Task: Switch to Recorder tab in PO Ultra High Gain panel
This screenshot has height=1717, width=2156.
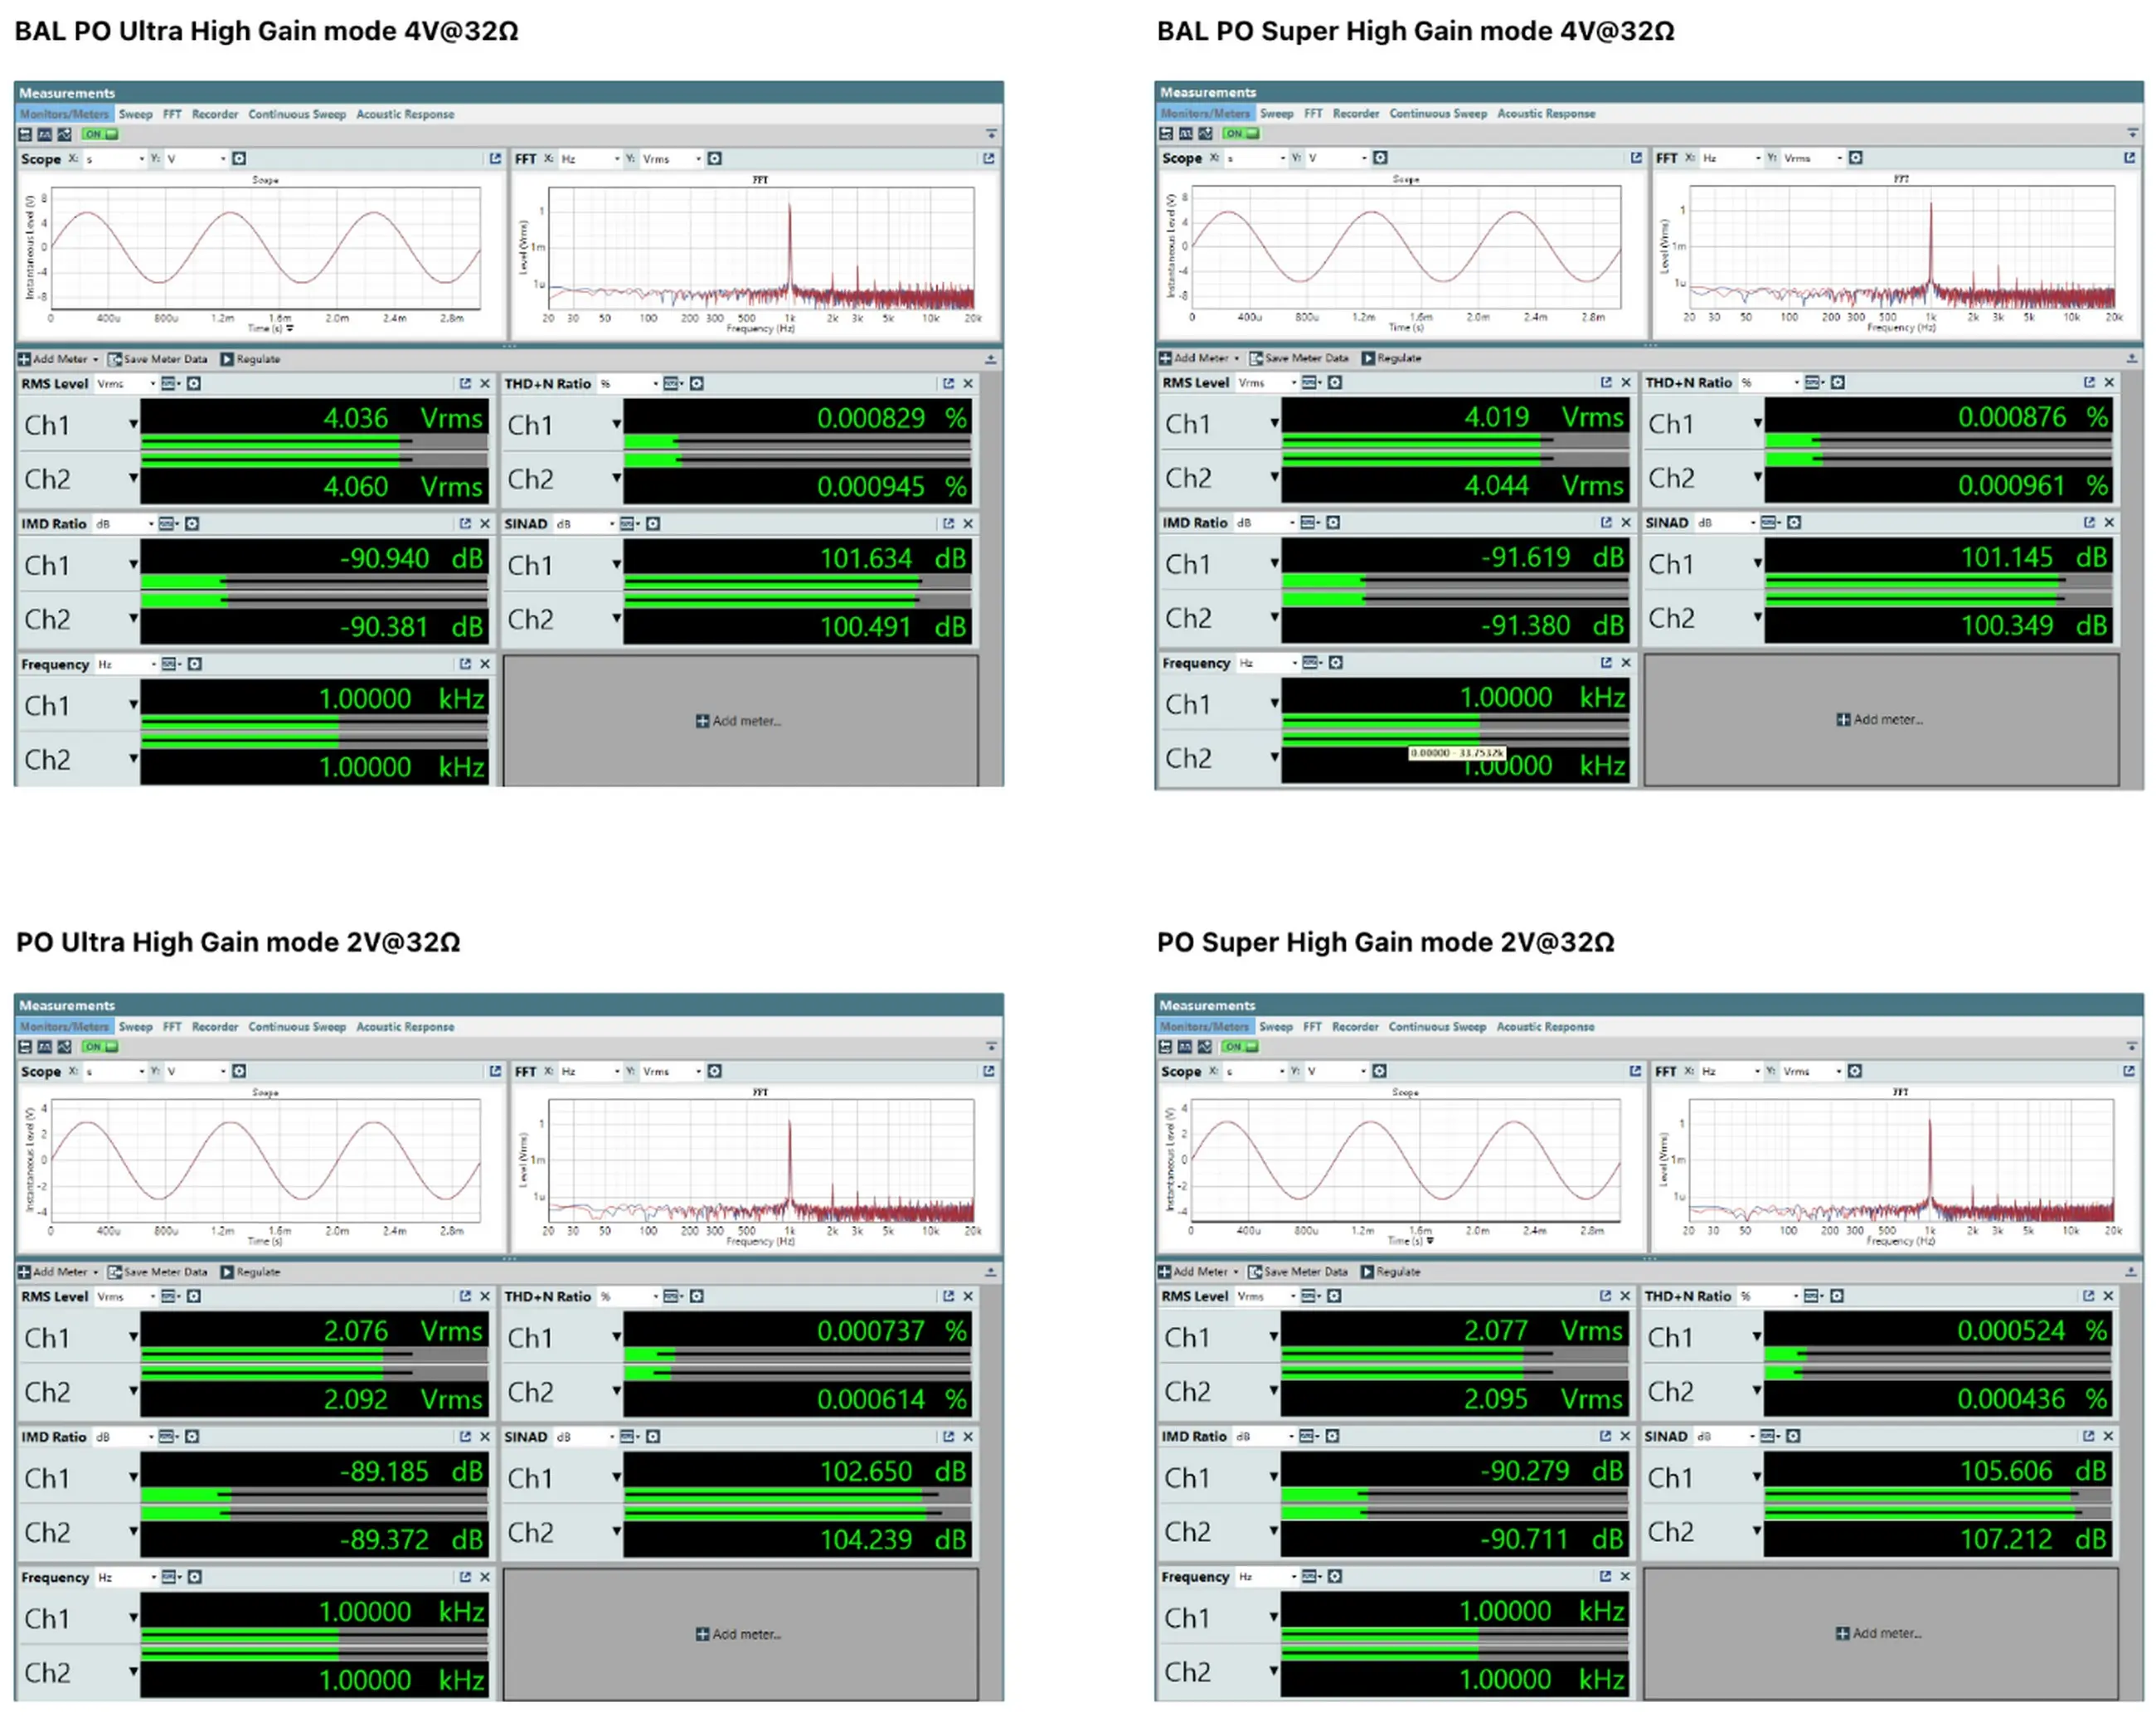Action: tap(215, 1027)
